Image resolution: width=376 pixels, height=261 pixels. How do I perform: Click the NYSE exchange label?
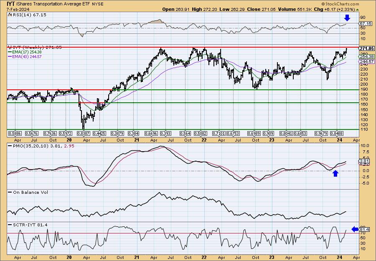pos(98,4)
